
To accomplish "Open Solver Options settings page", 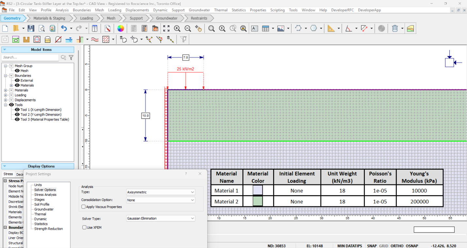I will click(x=45, y=190).
